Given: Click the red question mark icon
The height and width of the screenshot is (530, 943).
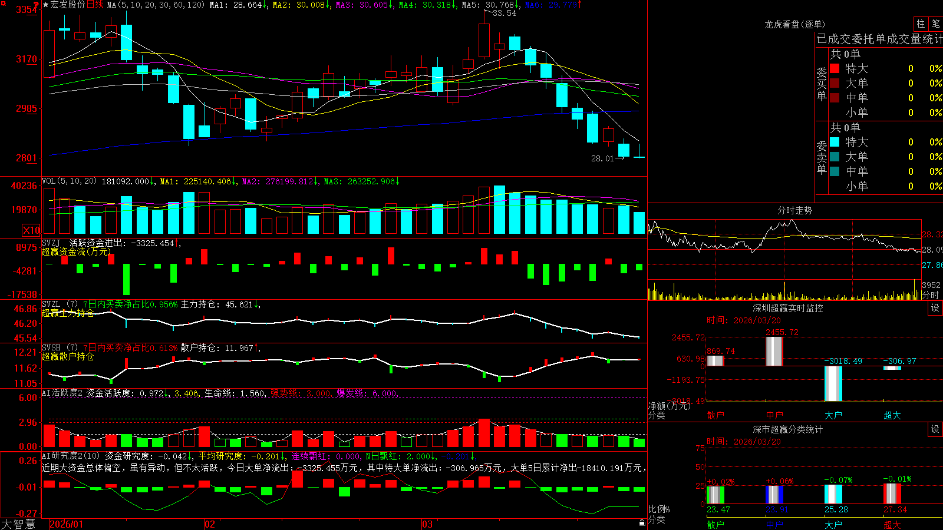Looking at the screenshot, I should (37, 5).
